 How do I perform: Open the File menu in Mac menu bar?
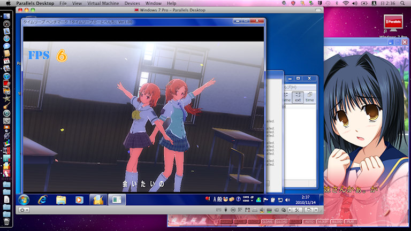pos(63,3)
